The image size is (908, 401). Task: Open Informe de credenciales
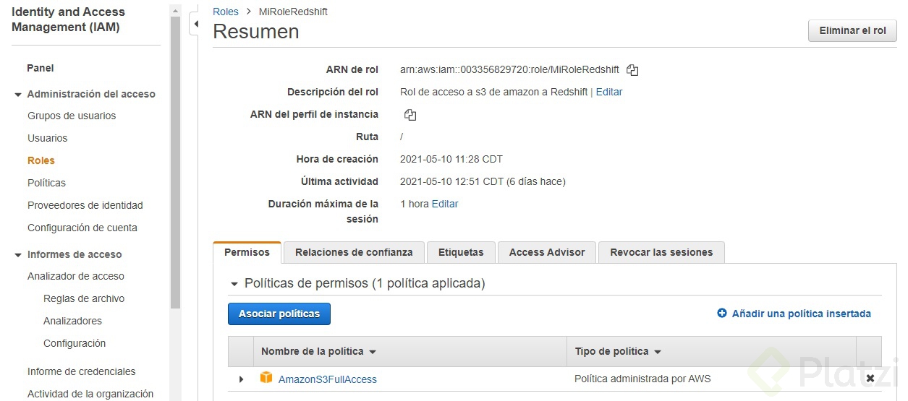(x=82, y=371)
